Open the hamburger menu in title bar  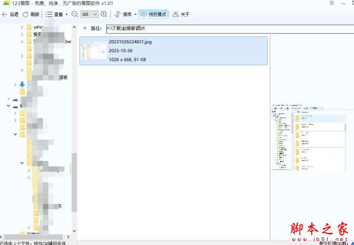tap(332, 3)
